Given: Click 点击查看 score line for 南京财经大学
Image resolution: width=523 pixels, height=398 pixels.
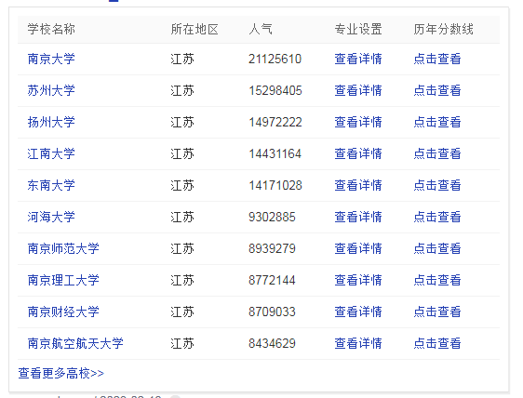Looking at the screenshot, I should pos(437,312).
